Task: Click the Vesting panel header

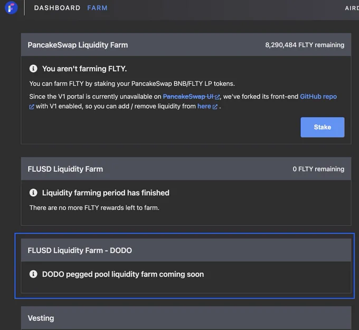Action: pyautogui.click(x=186, y=318)
